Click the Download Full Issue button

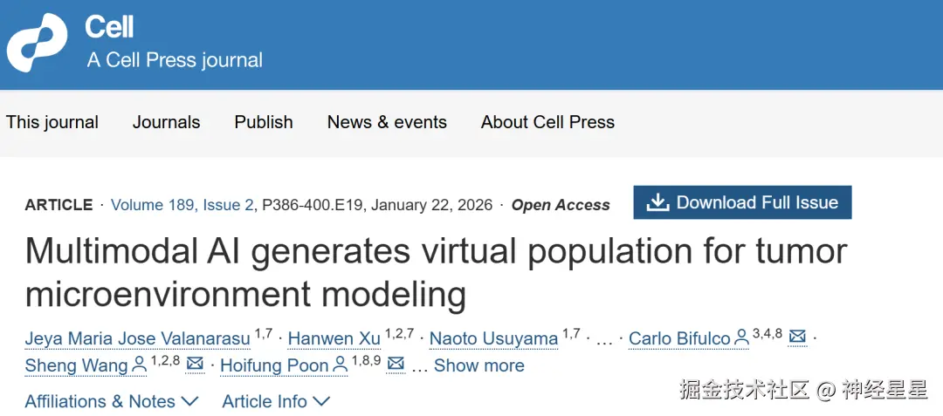[742, 202]
